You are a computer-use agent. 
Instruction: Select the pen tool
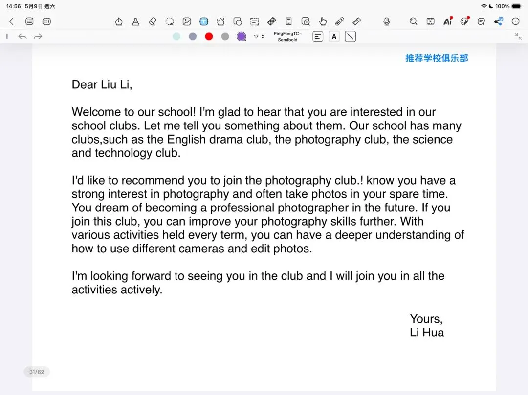(x=118, y=21)
